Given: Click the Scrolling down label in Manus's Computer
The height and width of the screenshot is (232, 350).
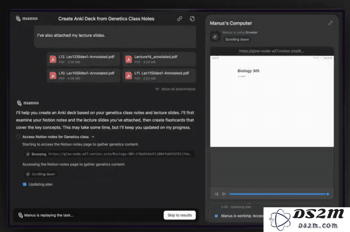Looking at the screenshot, I should tap(237, 39).
